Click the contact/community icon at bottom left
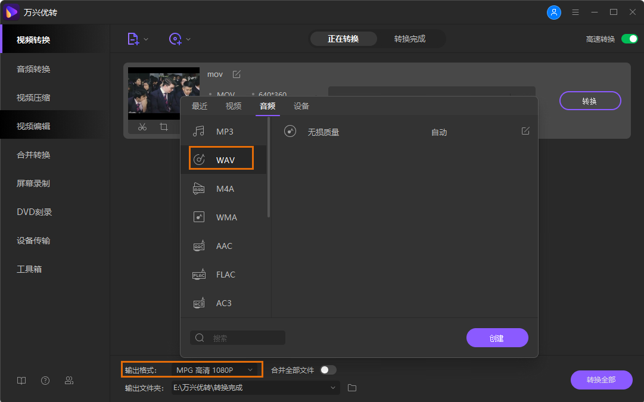The image size is (644, 402). 69,380
